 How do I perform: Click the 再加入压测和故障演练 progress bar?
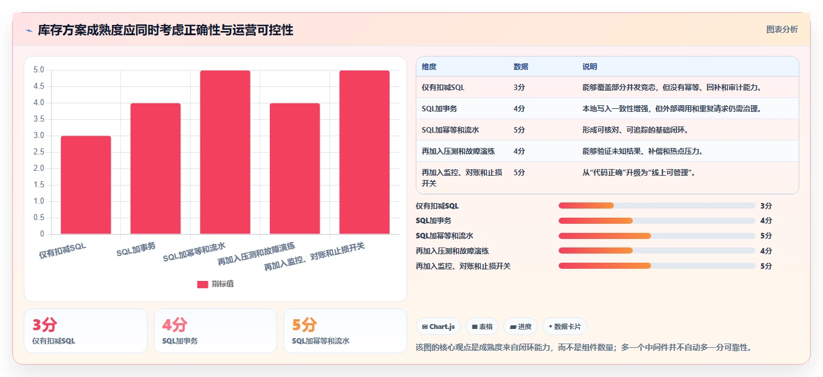tap(656, 251)
